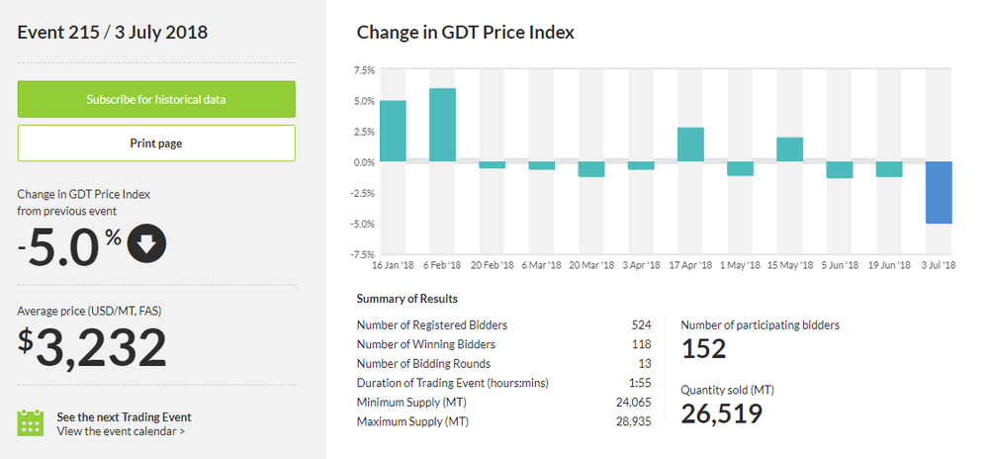989x459 pixels.
Task: Select 'See the next Trading Event' text
Action: pos(124,416)
